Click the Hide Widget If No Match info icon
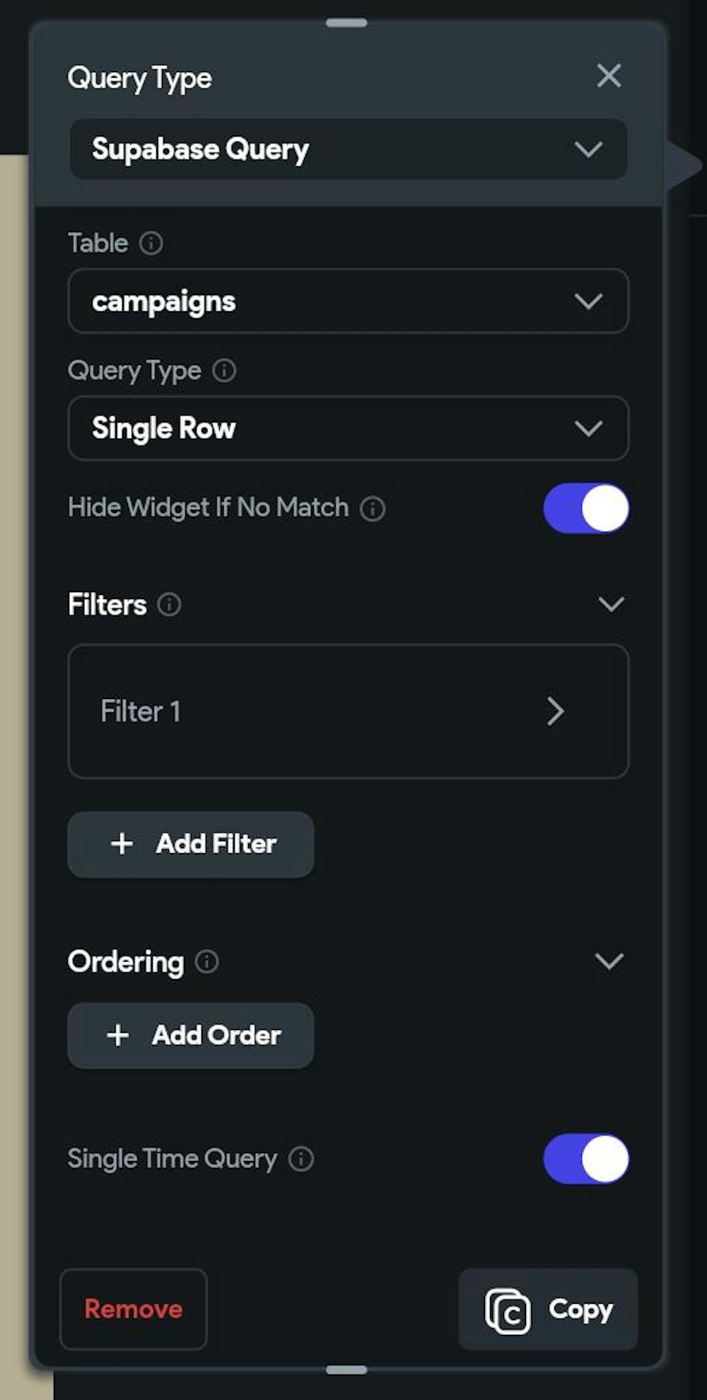 pos(373,509)
